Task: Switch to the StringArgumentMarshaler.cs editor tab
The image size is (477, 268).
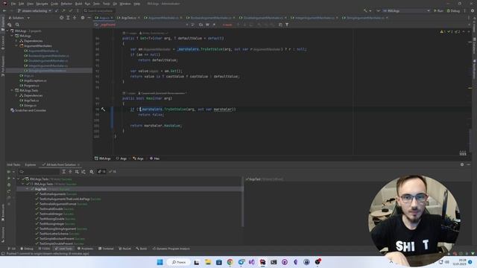Action: [365, 18]
